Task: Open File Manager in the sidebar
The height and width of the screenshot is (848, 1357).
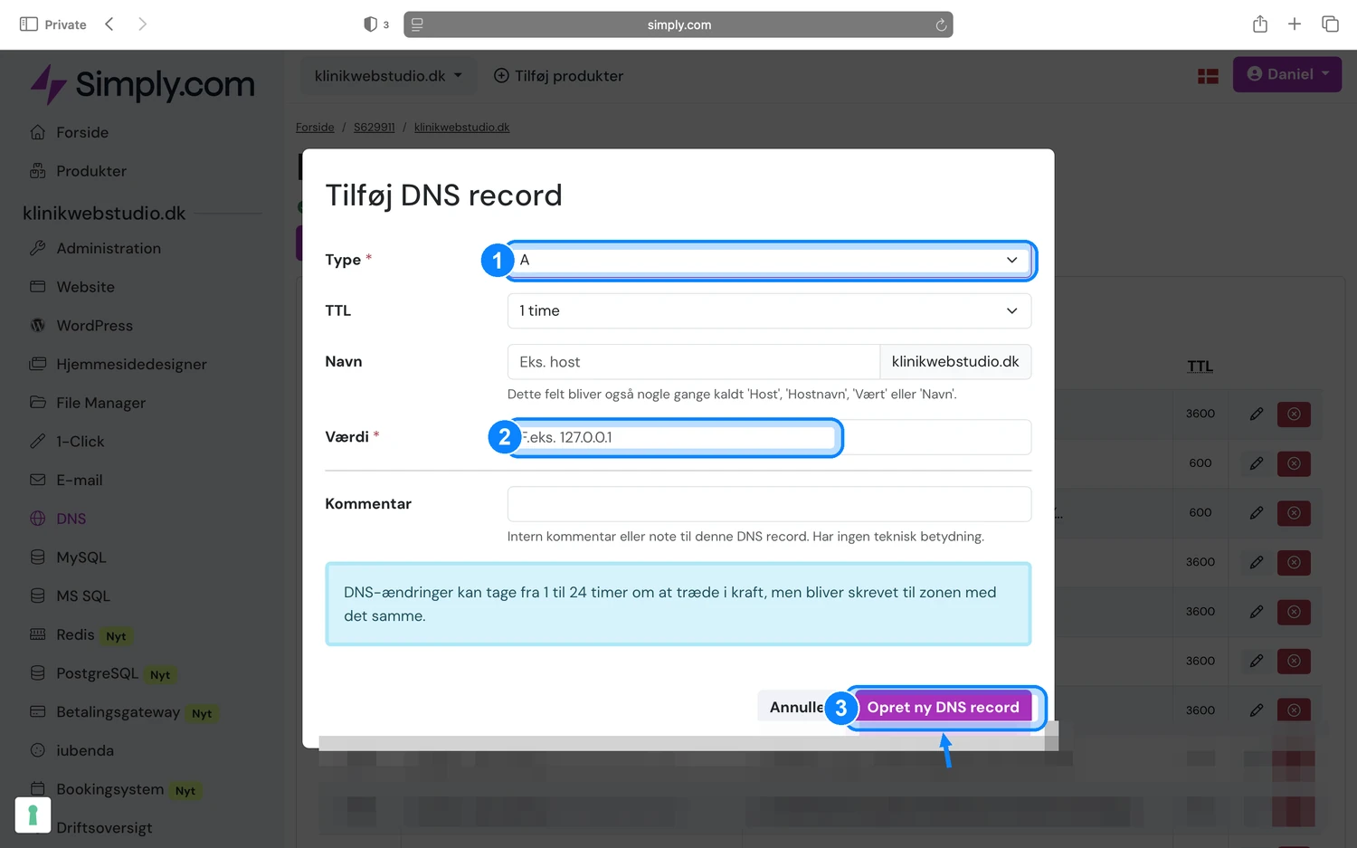Action: (100, 403)
